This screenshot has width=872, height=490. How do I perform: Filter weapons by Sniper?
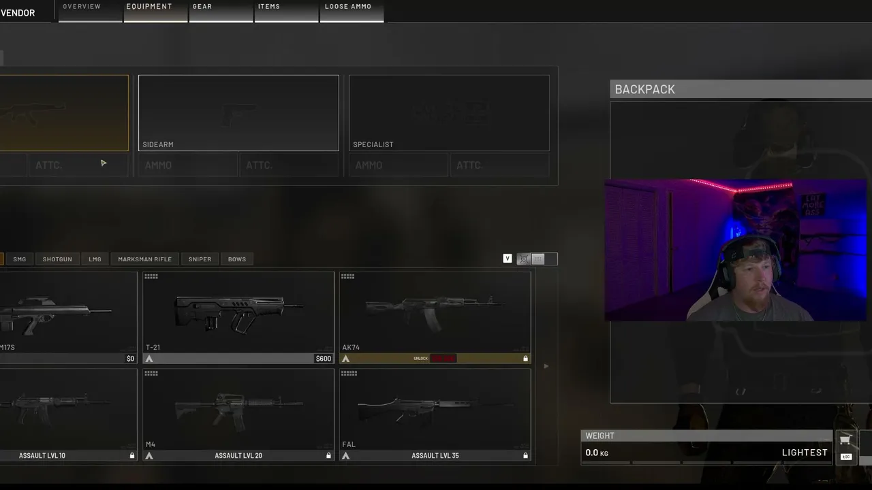tap(200, 259)
